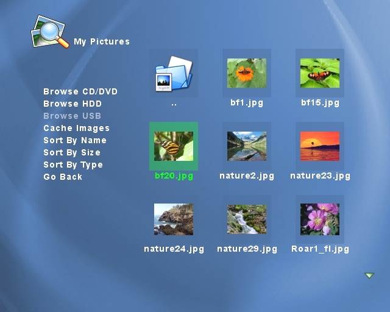Select Sort By Type

[73, 165]
